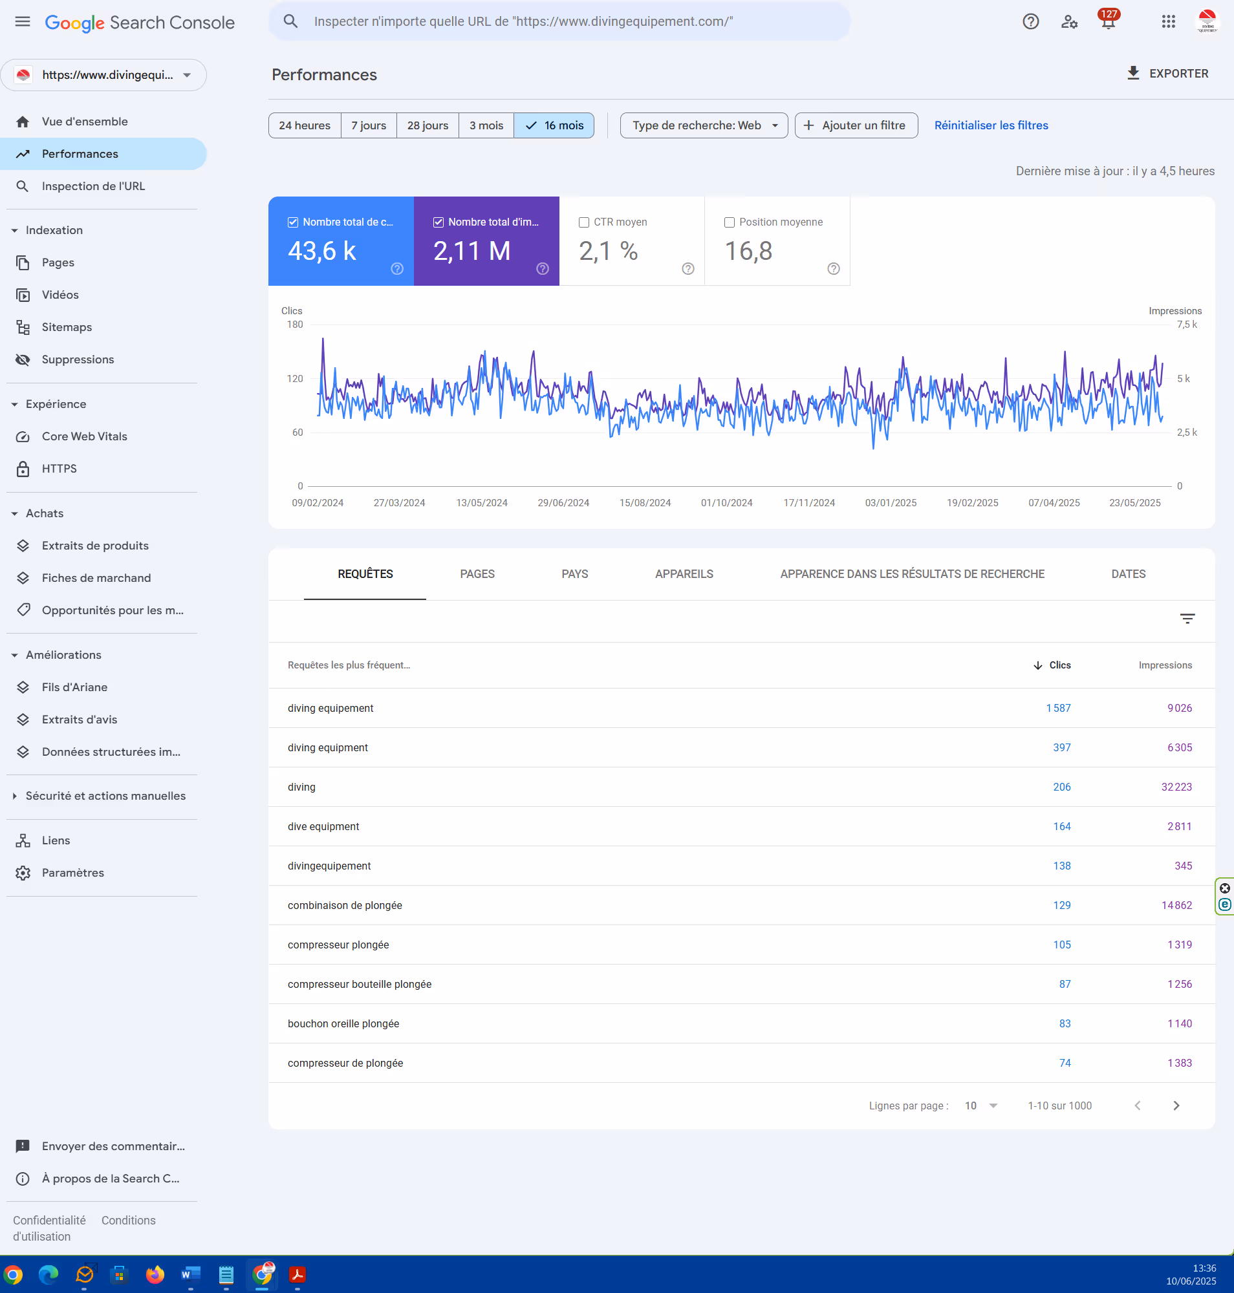Screen dimensions: 1234x1293
Task: Toggle Nombre total d'impressions metric
Action: point(438,222)
